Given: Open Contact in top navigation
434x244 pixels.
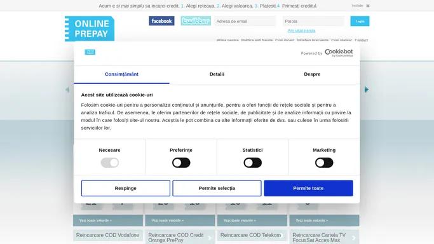Looking at the screenshot, I should (361, 40).
